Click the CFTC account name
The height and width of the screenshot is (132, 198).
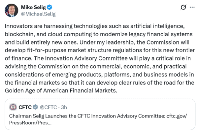pos(25,107)
